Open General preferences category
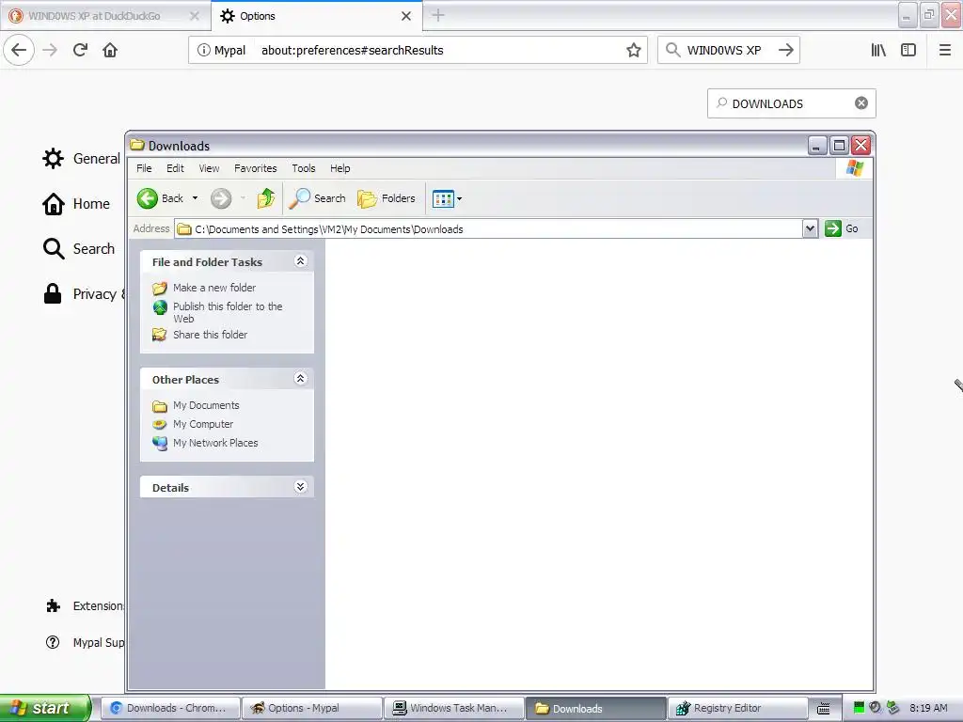Screen dimensions: 963x722 81,158
